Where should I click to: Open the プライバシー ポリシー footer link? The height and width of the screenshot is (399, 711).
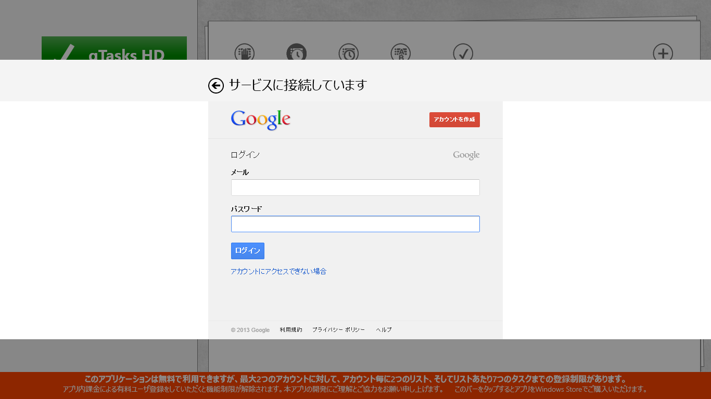click(338, 330)
